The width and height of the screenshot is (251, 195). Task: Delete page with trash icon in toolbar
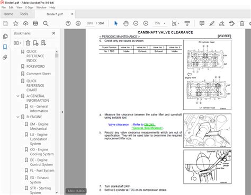tap(242, 23)
